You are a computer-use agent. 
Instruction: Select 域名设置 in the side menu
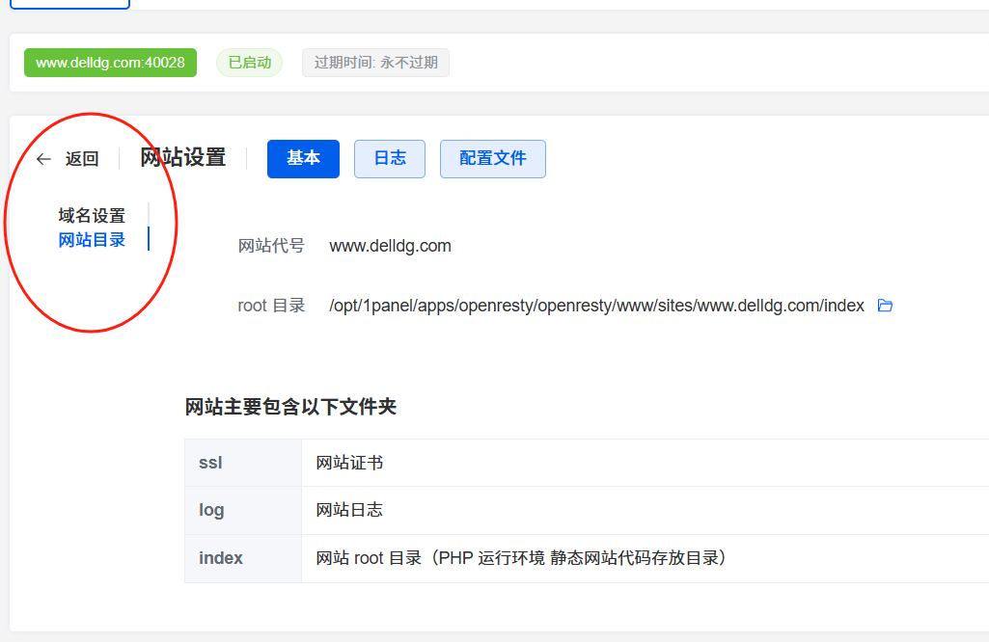tap(92, 216)
